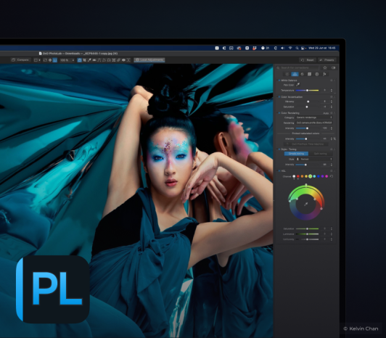Select the red HSL channel swatch

click(298, 176)
